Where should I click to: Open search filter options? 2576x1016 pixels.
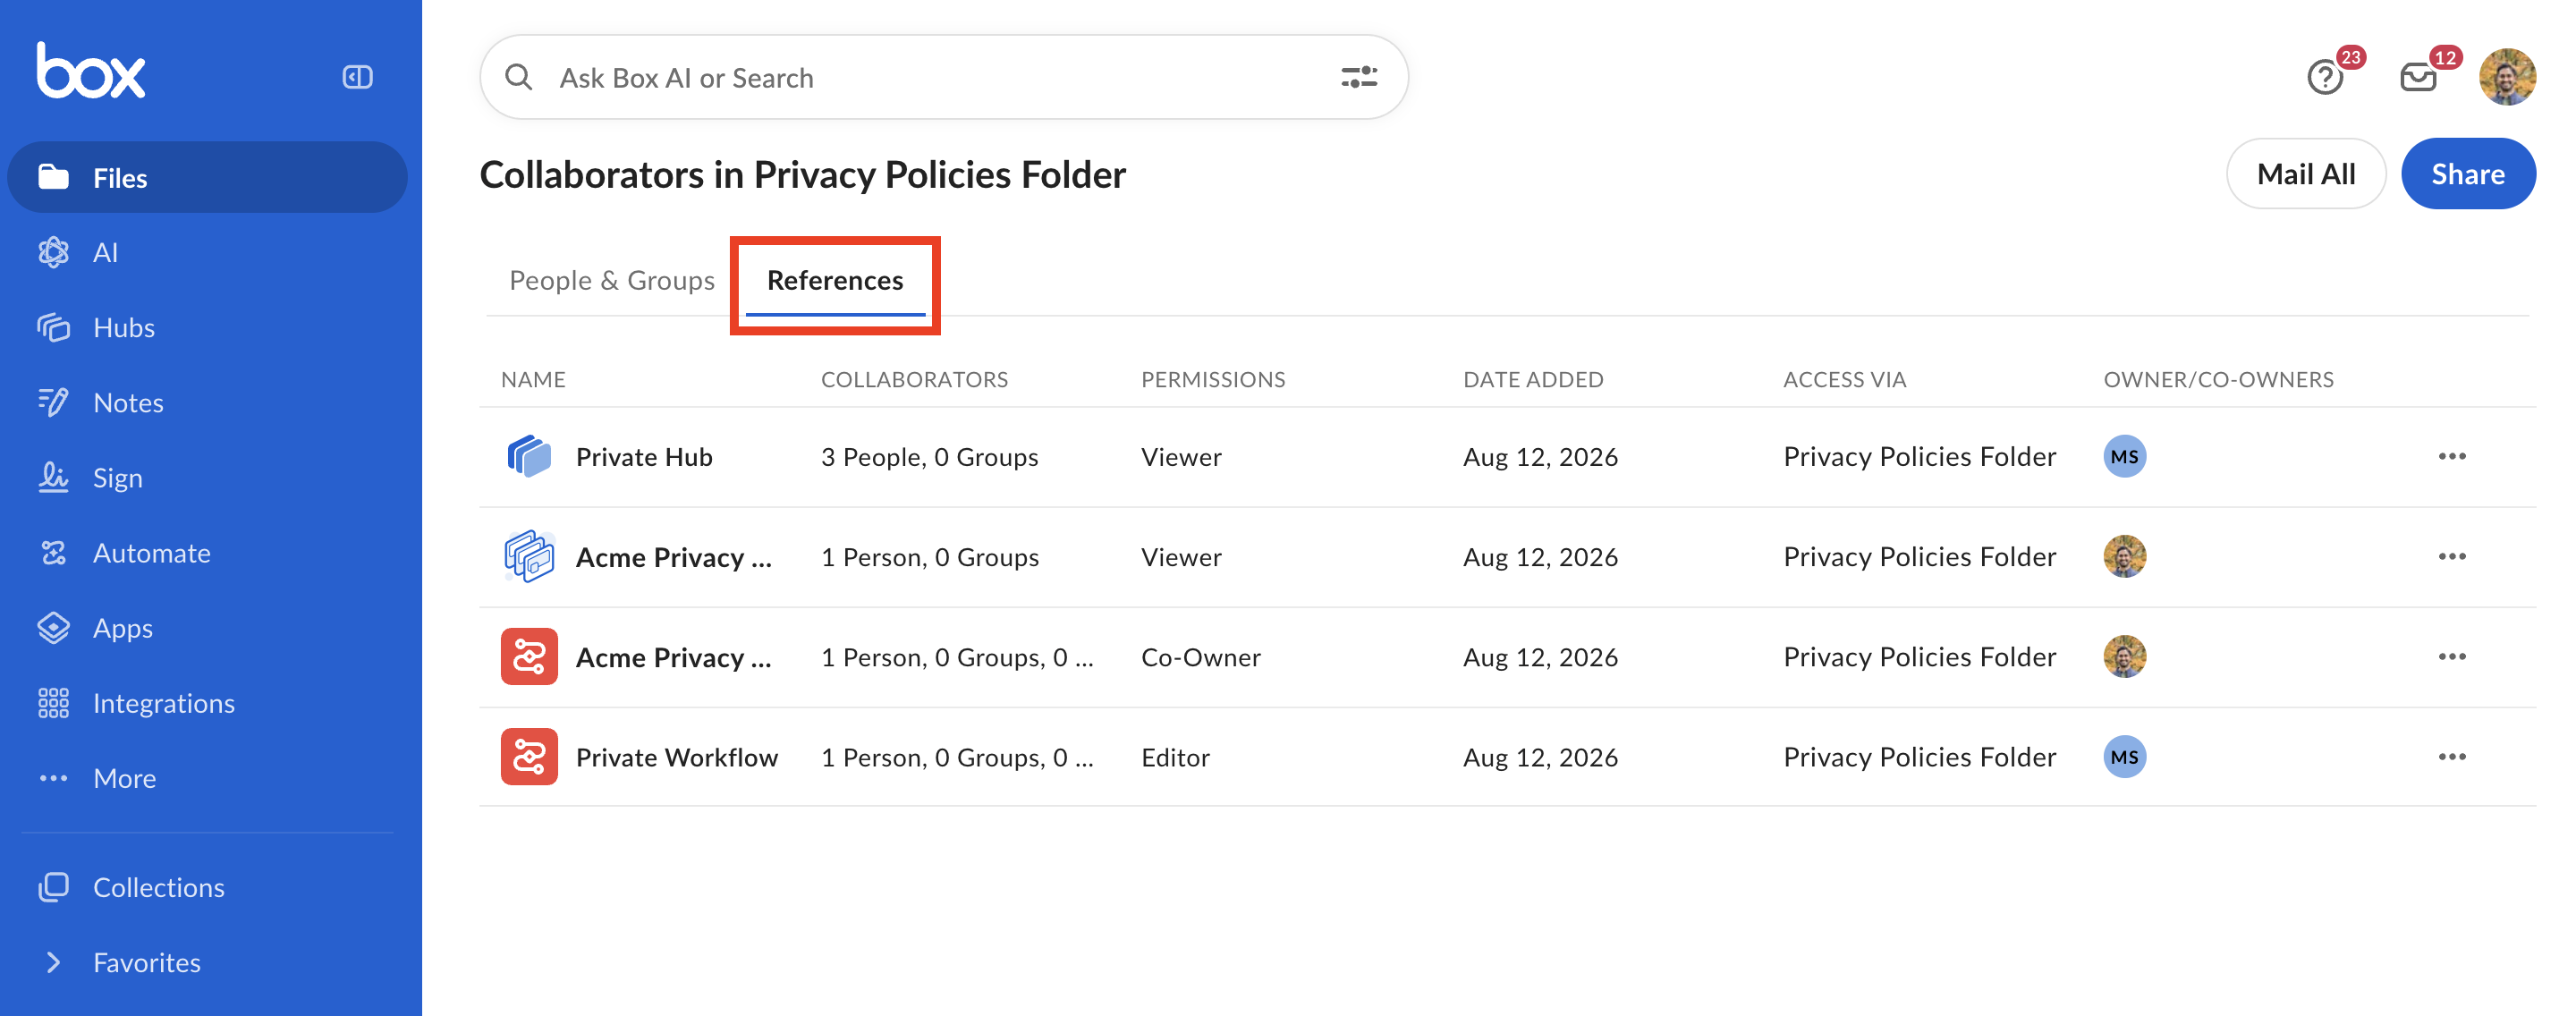(x=1359, y=77)
